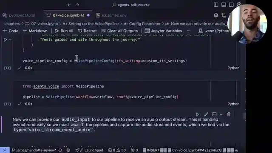Add a new Markdown cell

(x=35, y=31)
